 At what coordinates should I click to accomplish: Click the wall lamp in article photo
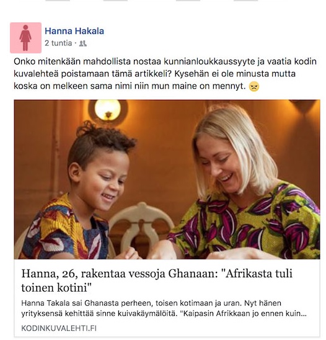108,110
